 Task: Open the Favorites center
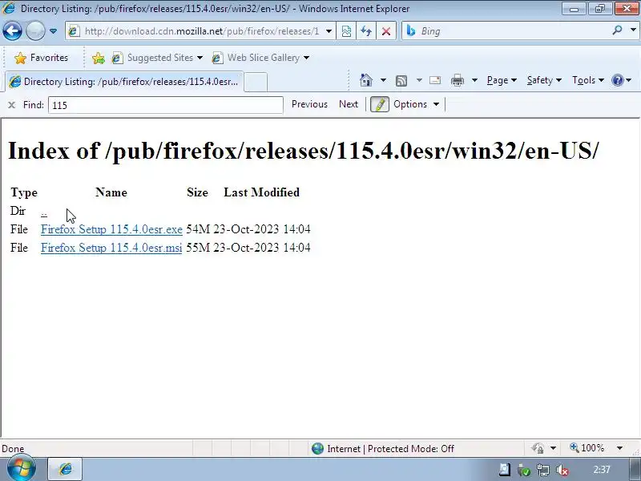pyautogui.click(x=41, y=58)
